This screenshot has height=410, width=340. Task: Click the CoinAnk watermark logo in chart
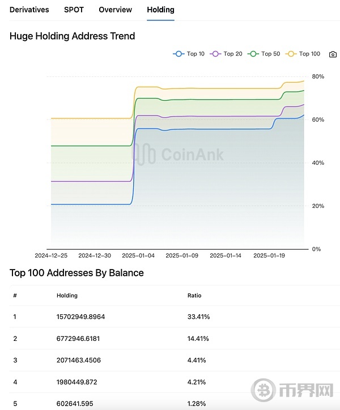(178, 154)
